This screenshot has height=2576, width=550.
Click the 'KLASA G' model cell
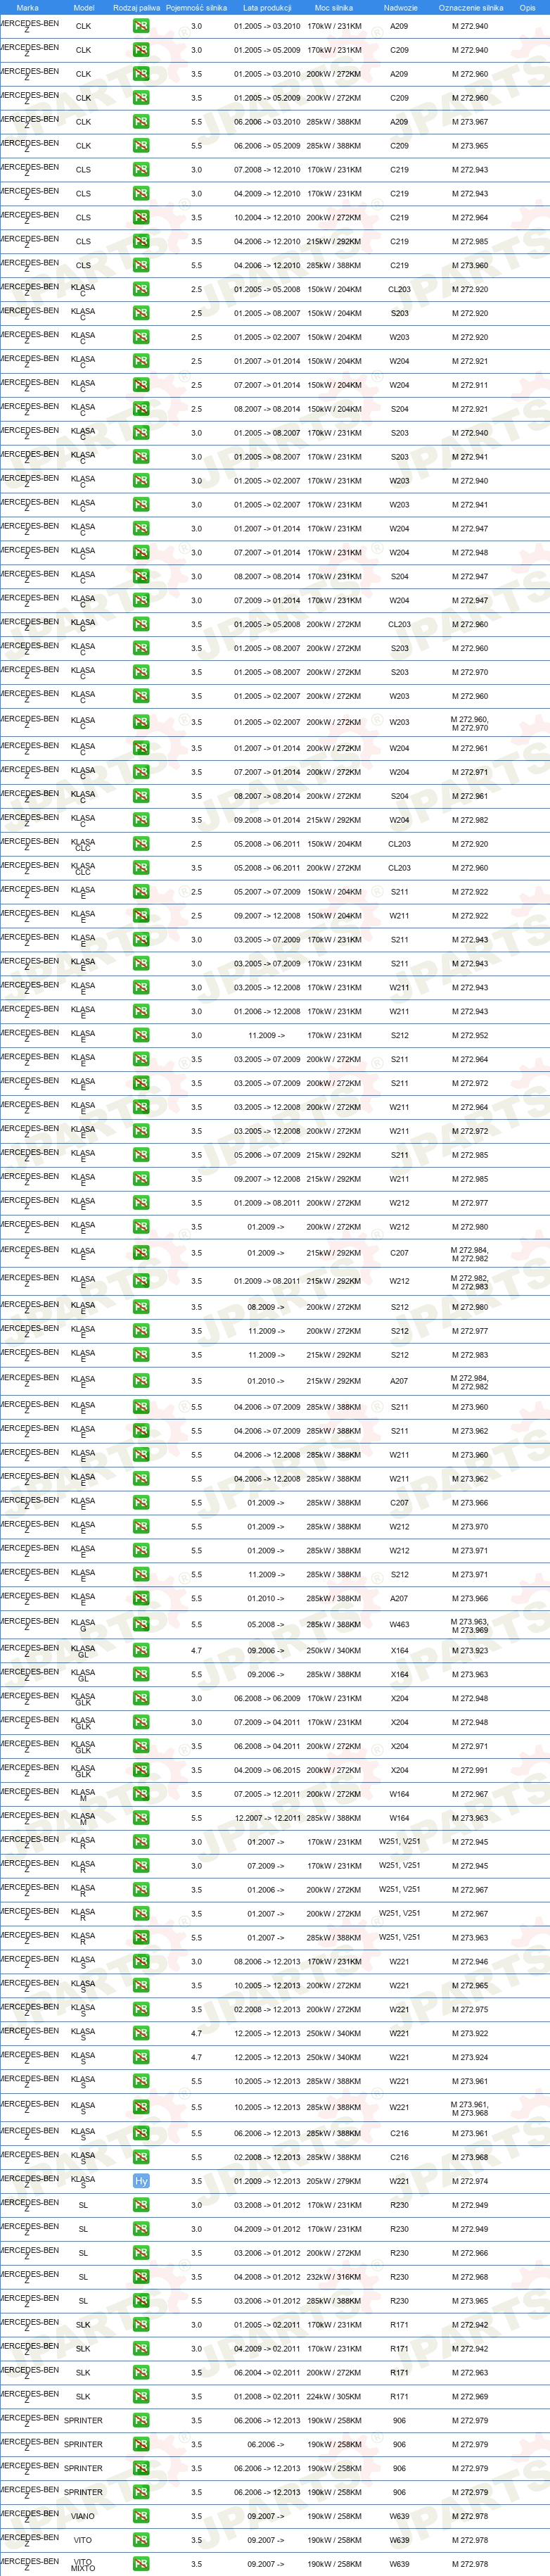pyautogui.click(x=83, y=1626)
